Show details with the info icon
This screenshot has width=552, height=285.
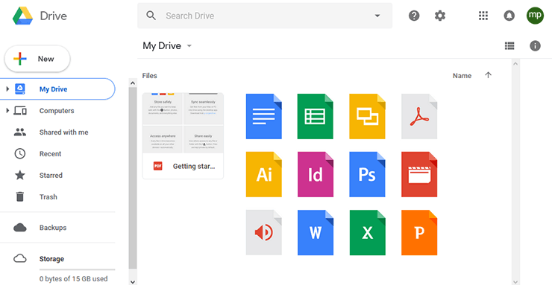(535, 45)
